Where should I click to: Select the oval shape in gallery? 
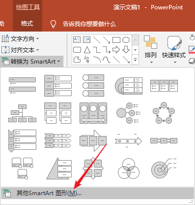coord(126,40)
